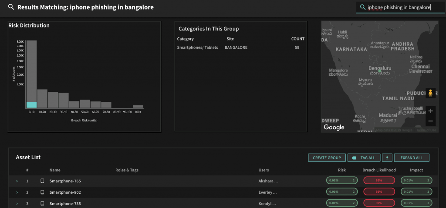Click the 30-40 bar in Risk Distribution
Viewport: 446px width, 208px height.
pos(64,101)
